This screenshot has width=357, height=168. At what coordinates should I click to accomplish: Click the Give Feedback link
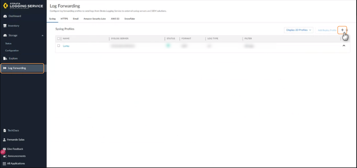(15, 149)
